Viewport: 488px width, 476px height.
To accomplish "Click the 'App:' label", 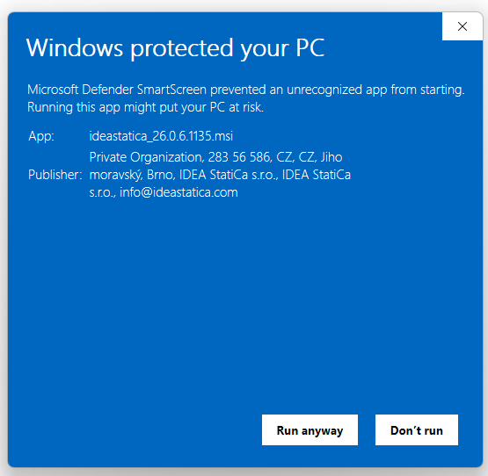I will tap(41, 136).
